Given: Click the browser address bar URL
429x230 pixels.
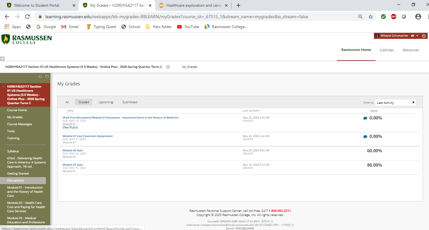Looking at the screenshot, I should point(177,17).
